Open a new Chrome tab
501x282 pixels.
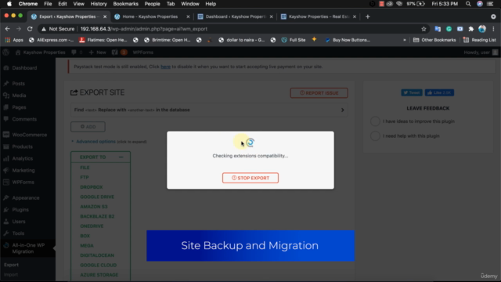[x=367, y=16]
